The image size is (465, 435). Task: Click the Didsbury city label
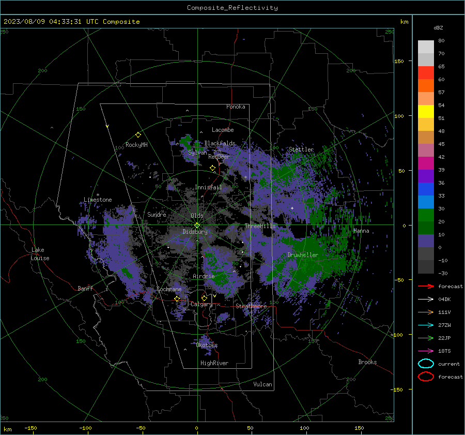pos(195,232)
